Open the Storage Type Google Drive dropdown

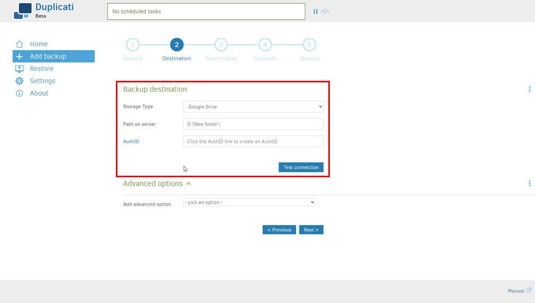253,107
